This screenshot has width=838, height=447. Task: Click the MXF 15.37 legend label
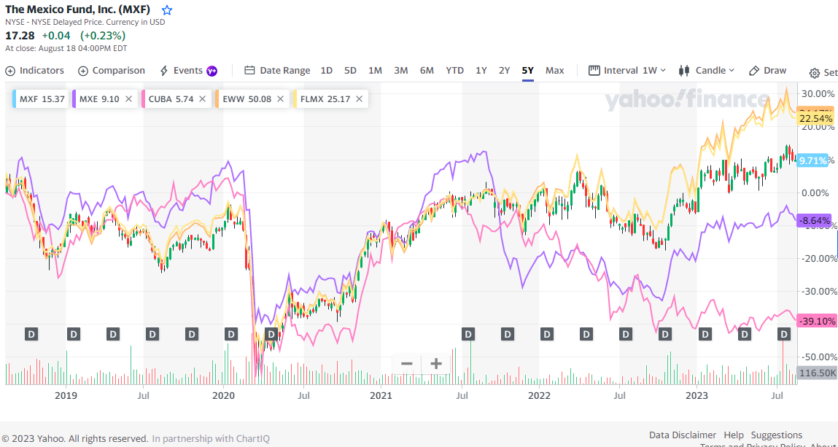tap(42, 98)
